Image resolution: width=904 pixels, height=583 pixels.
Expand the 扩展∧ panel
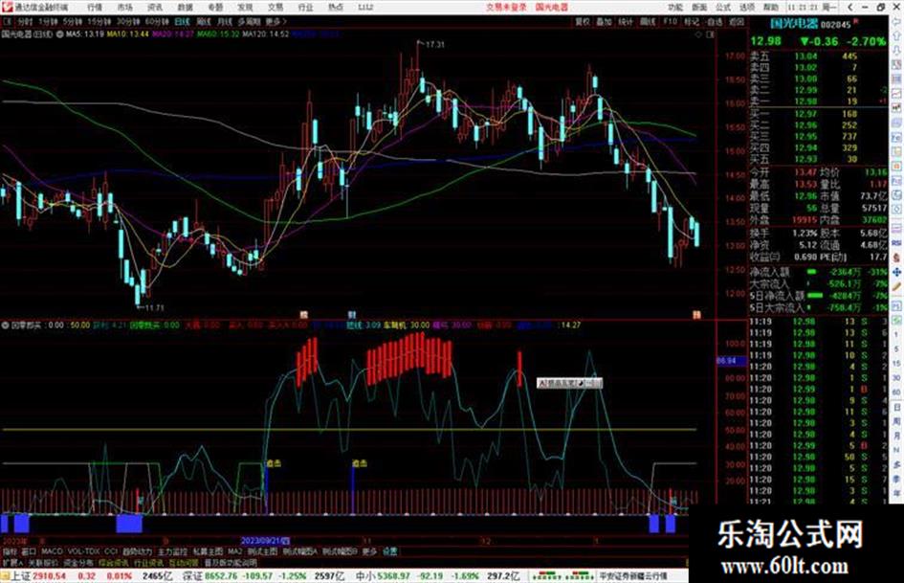point(12,563)
